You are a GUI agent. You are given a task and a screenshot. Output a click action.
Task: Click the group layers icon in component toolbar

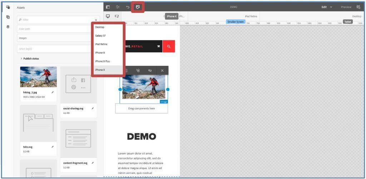(138, 70)
